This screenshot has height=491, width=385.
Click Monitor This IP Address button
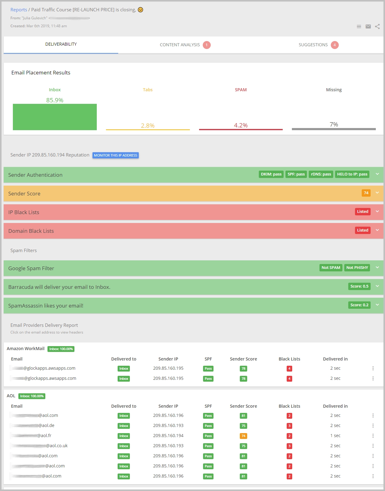115,155
